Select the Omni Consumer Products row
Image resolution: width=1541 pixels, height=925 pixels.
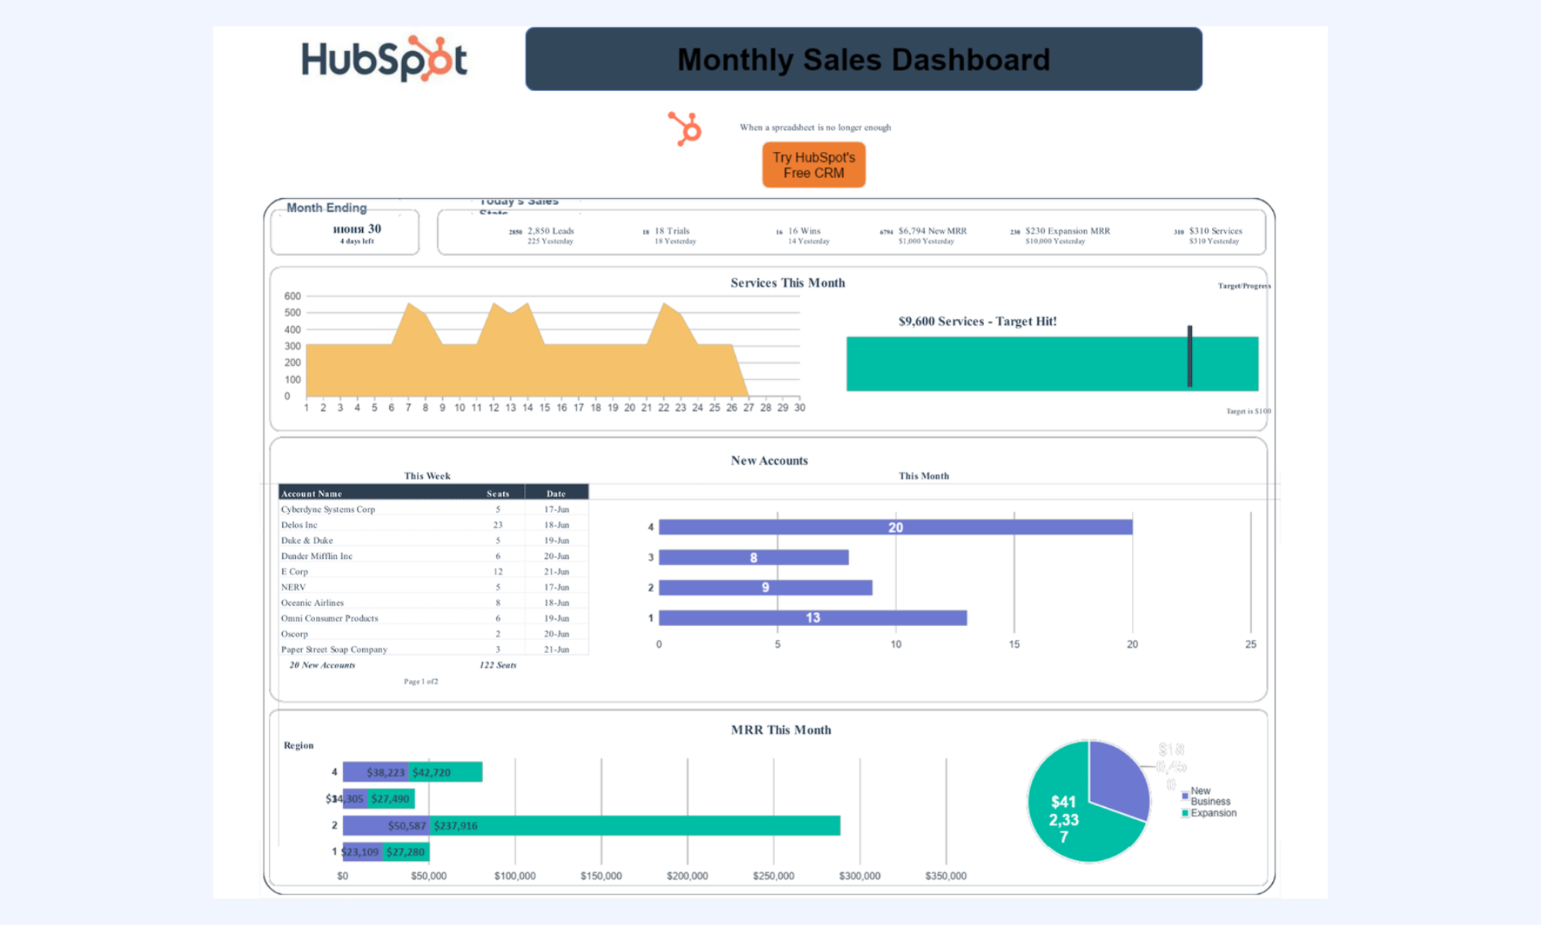(434, 618)
